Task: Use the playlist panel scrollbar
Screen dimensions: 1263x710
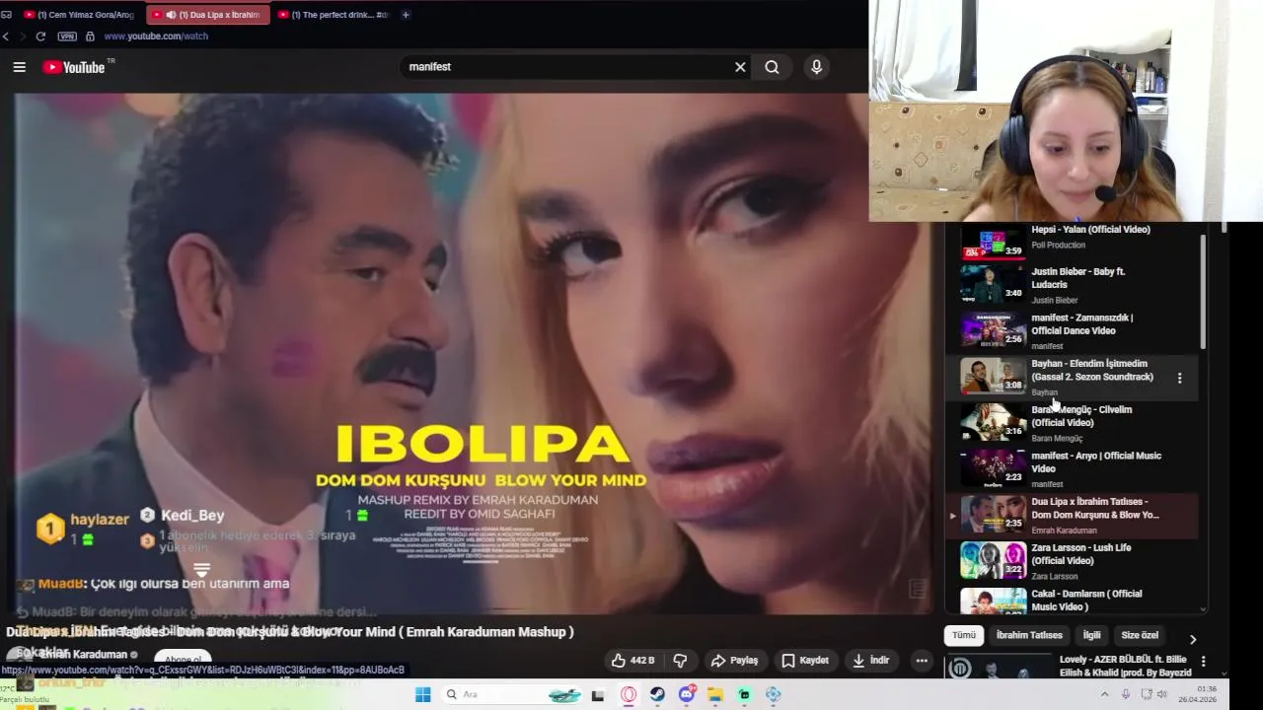Action: coord(1203,291)
